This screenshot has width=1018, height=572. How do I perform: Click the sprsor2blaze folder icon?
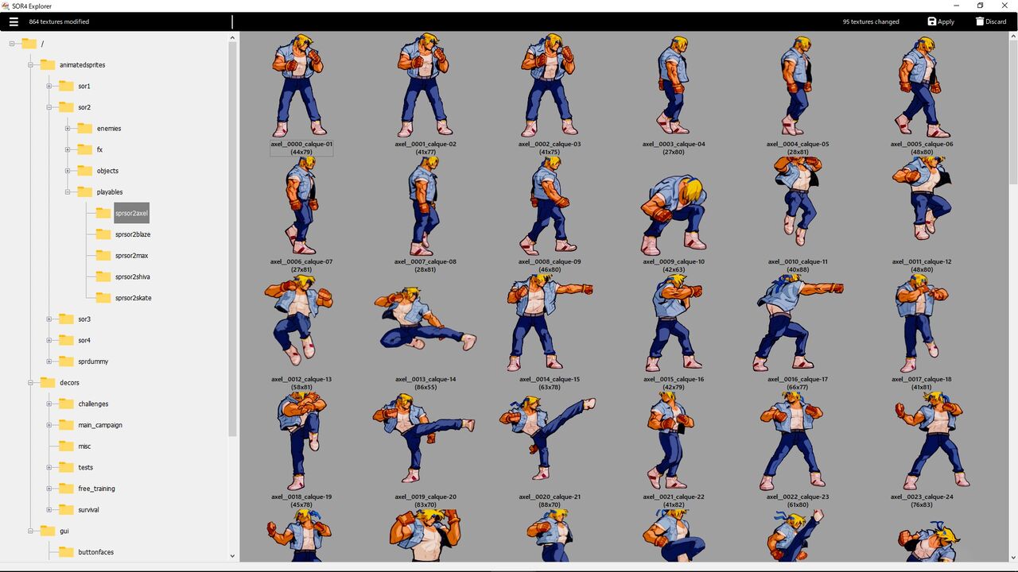pyautogui.click(x=103, y=234)
